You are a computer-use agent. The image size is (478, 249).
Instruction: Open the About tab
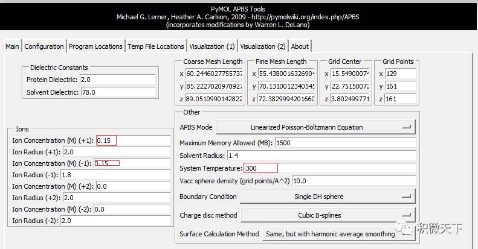click(300, 46)
